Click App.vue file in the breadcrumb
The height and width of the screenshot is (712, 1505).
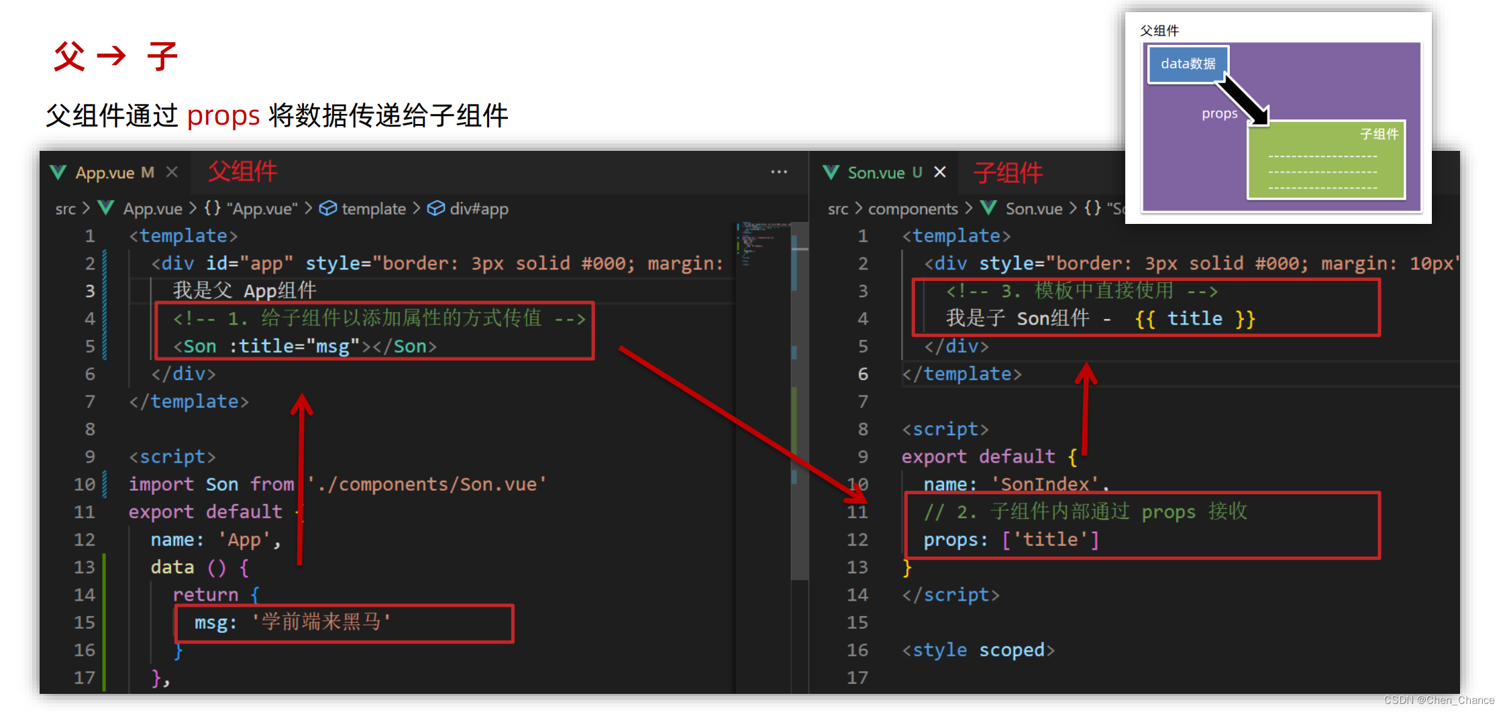pos(153,209)
